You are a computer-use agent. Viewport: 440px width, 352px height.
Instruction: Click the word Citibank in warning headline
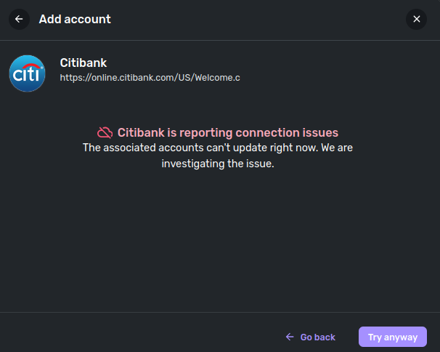(x=141, y=132)
